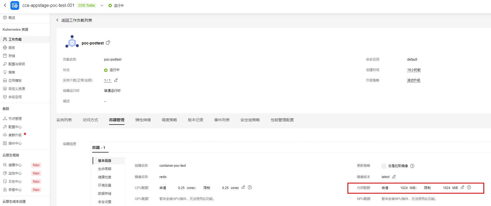Edit the instance count pencil icon

(116, 80)
